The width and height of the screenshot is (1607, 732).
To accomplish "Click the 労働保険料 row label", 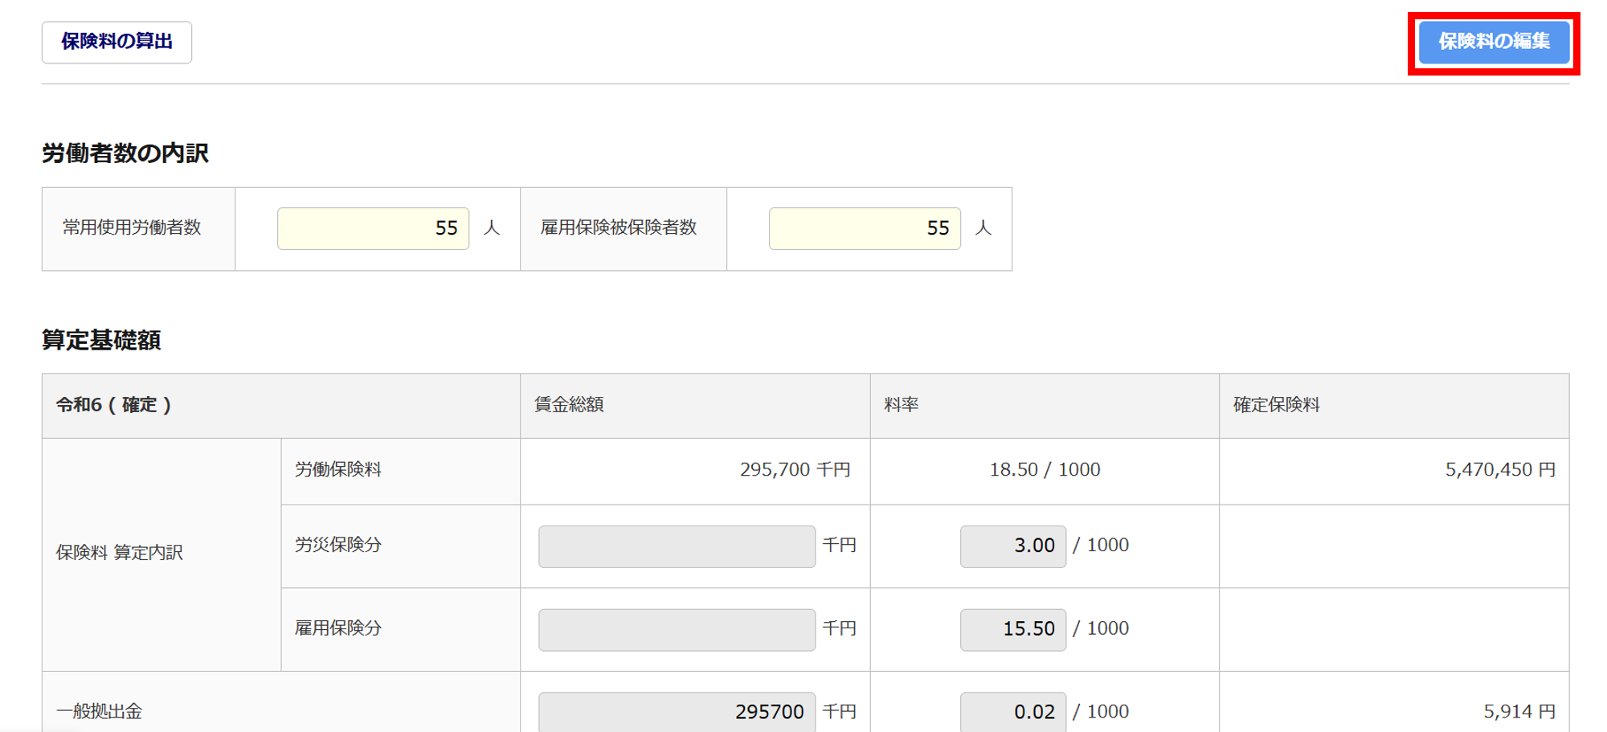I will click(x=338, y=470).
